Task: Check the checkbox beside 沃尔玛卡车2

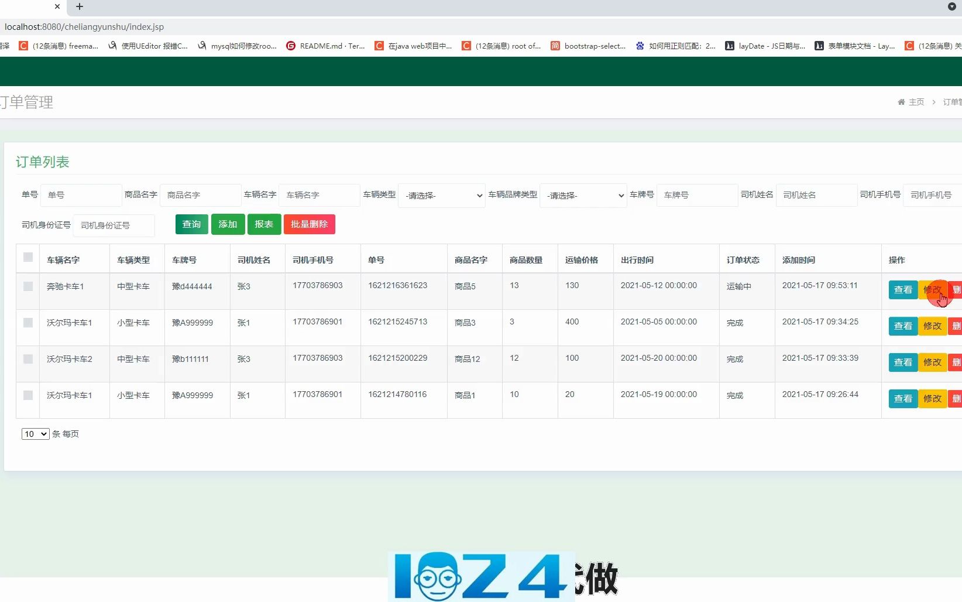Action: click(28, 359)
